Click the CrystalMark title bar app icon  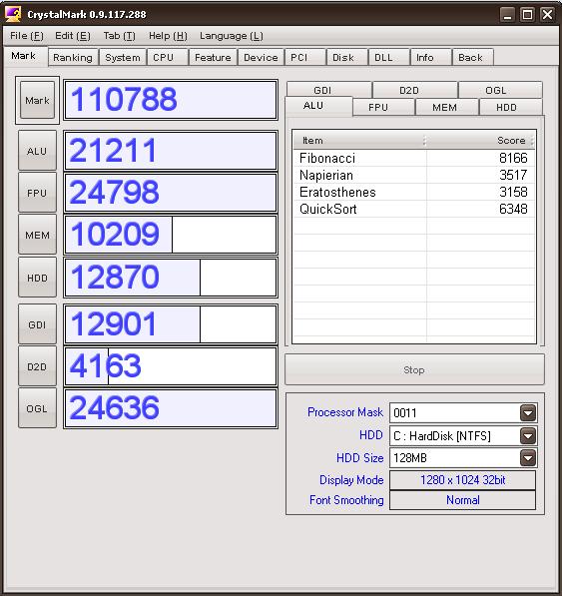(13, 14)
